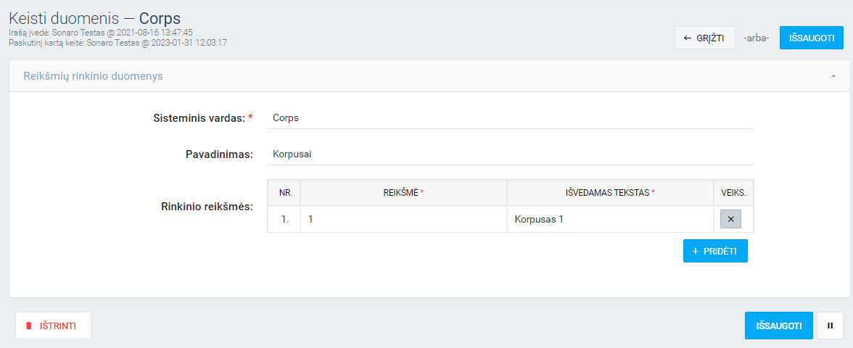Click the NR. column header
The width and height of the screenshot is (853, 348).
[284, 193]
